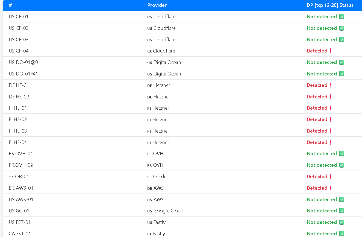Click the 'CA.FST-01' identifier
362x237 pixels.
coord(20,234)
